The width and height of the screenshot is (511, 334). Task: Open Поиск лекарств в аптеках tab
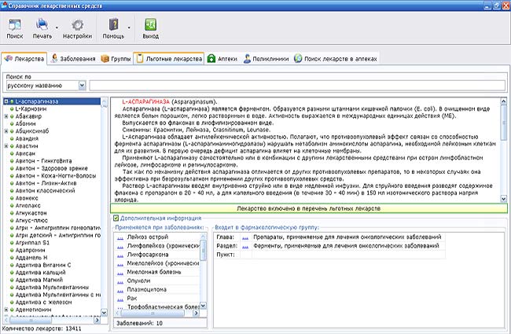click(336, 59)
